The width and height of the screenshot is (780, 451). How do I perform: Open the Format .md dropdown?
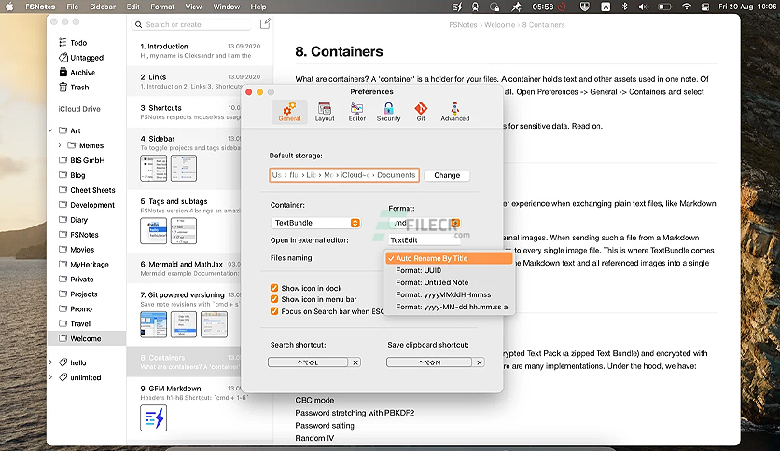[425, 223]
